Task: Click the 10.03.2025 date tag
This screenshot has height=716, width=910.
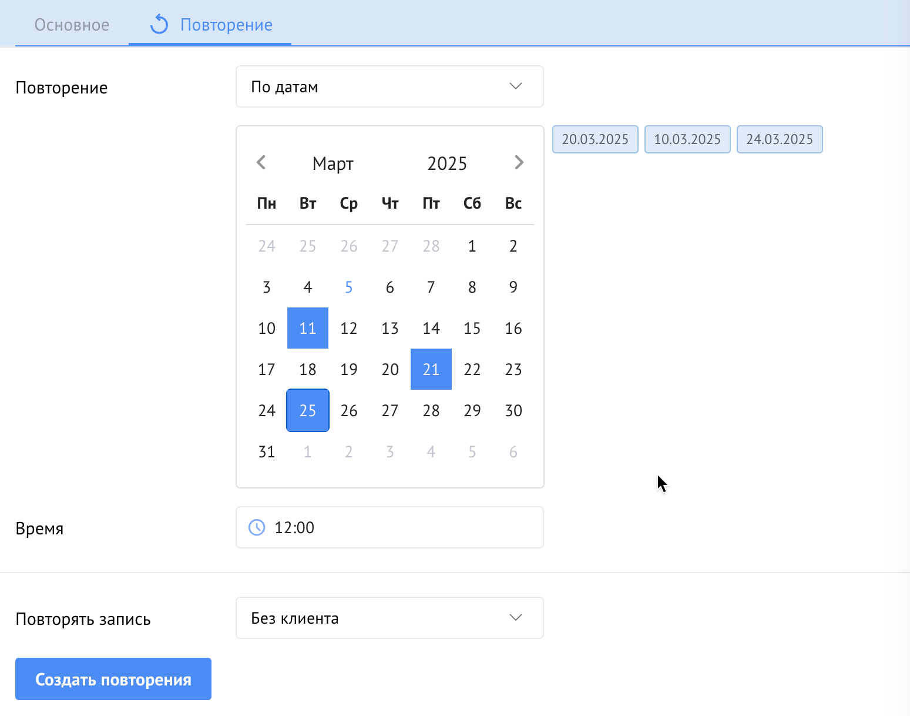Action: pos(687,139)
